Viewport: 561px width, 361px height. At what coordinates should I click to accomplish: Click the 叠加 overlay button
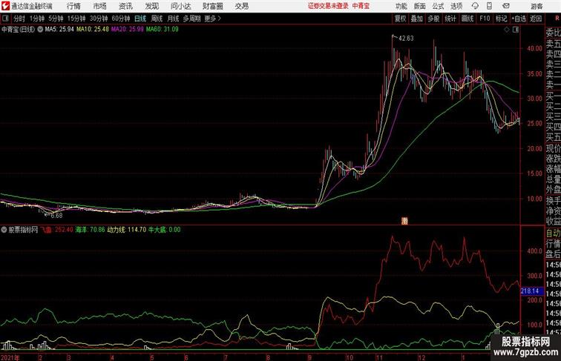[x=417, y=19]
